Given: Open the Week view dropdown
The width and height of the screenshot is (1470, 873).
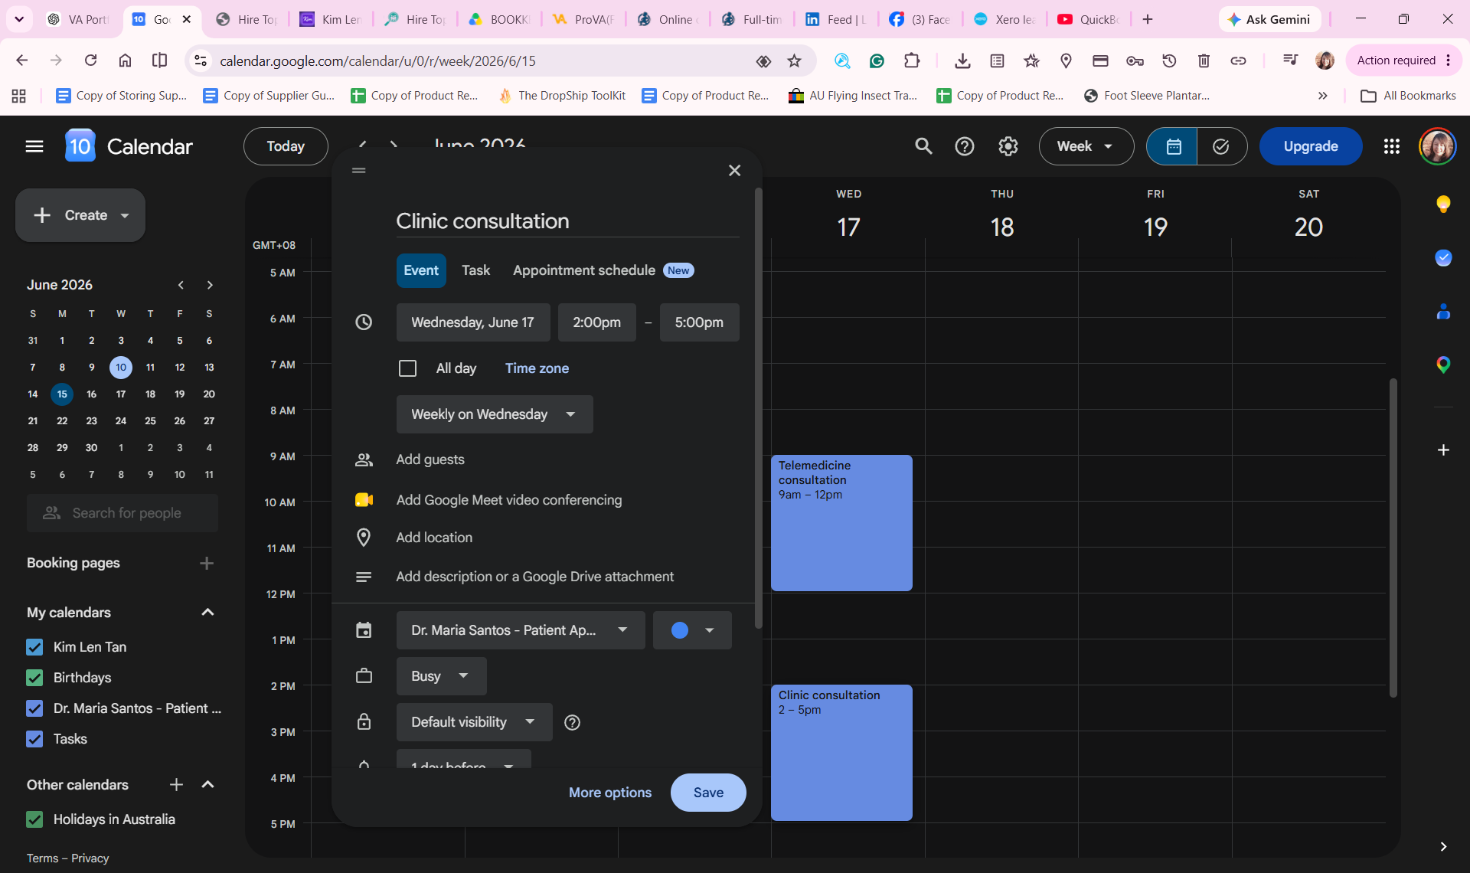Looking at the screenshot, I should [x=1086, y=146].
